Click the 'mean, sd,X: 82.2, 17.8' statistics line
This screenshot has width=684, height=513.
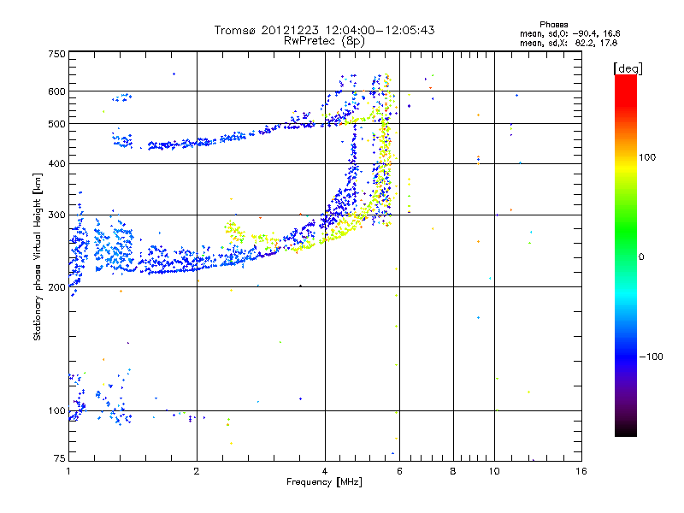569,43
